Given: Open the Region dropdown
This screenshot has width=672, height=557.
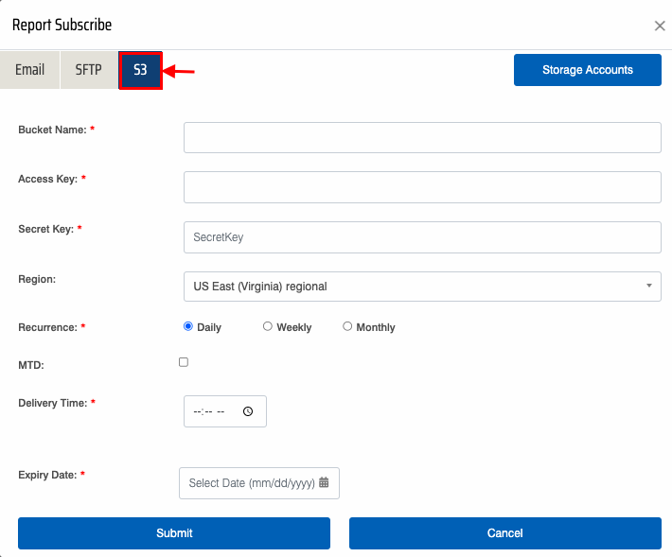Looking at the screenshot, I should click(x=421, y=286).
